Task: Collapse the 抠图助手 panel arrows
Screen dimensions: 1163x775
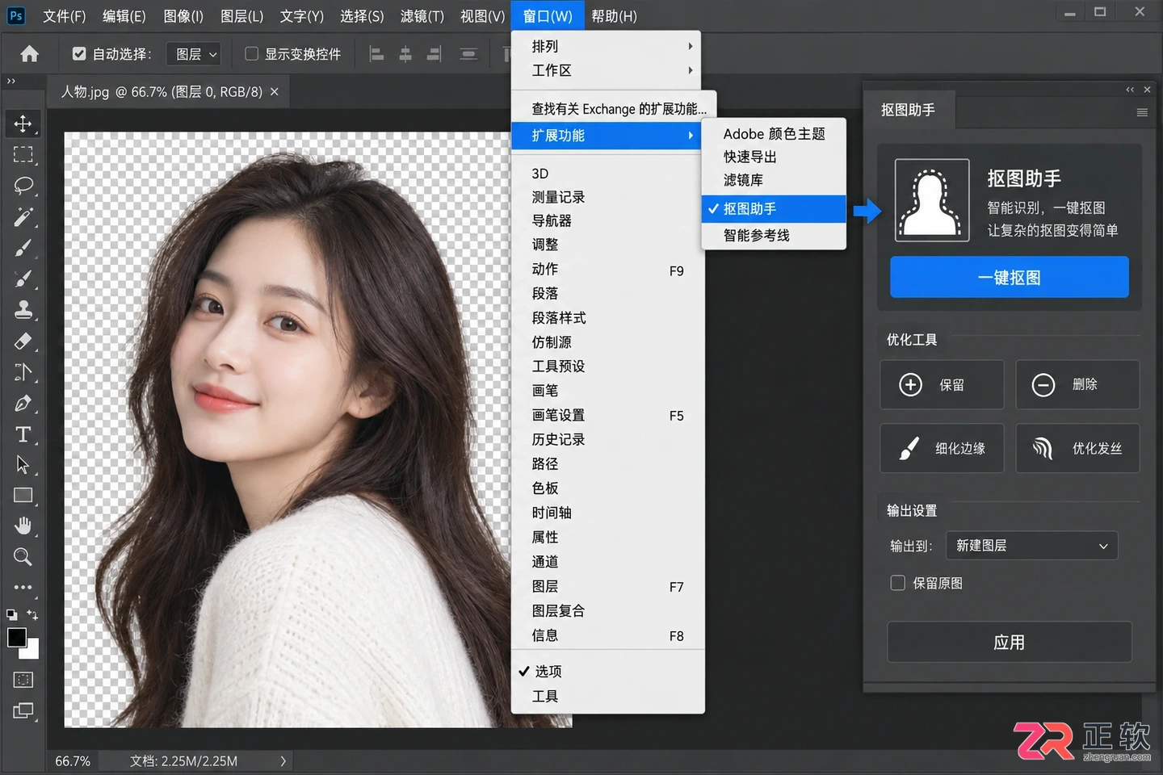Action: tap(1130, 90)
